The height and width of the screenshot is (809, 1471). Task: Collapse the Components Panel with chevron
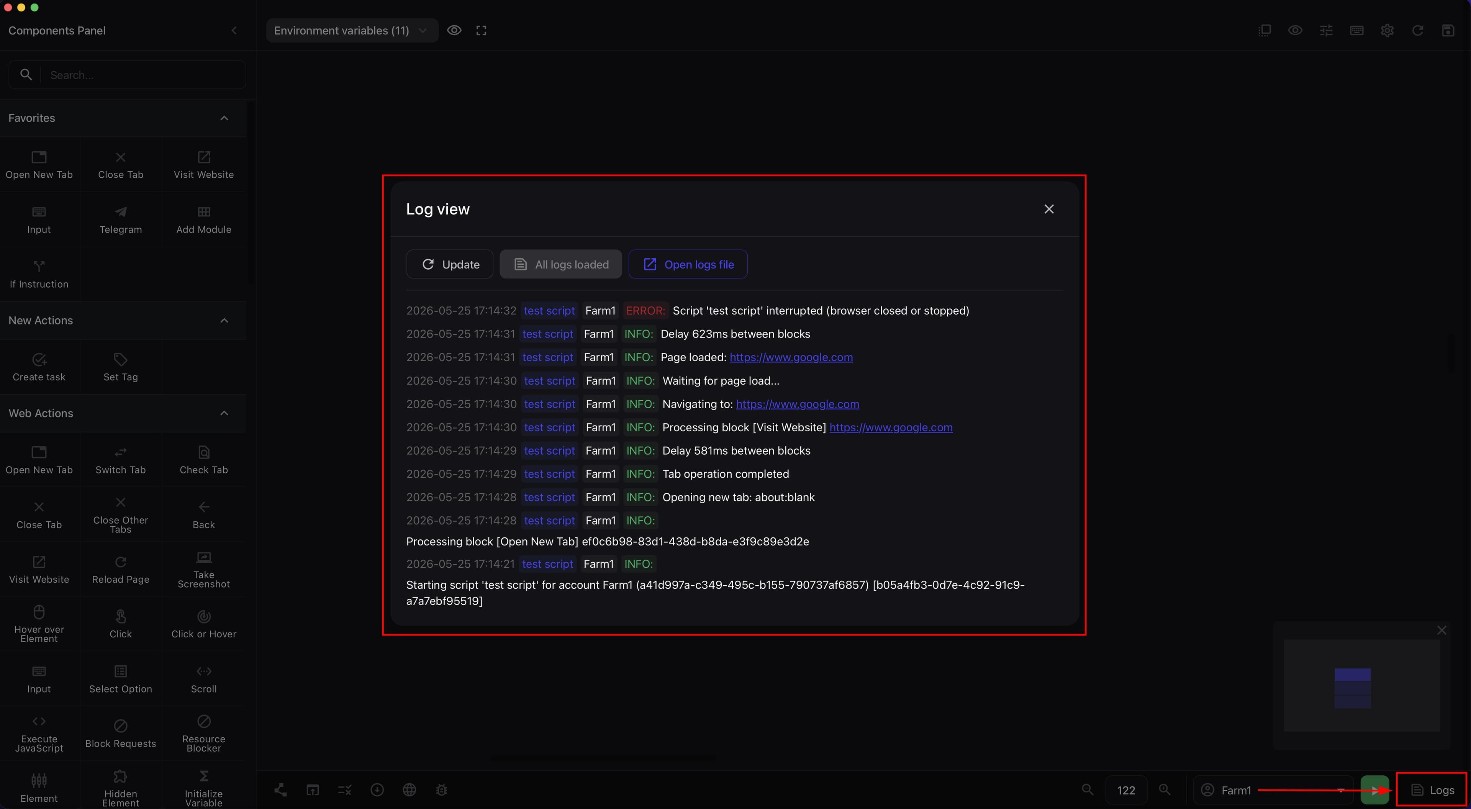click(x=234, y=31)
